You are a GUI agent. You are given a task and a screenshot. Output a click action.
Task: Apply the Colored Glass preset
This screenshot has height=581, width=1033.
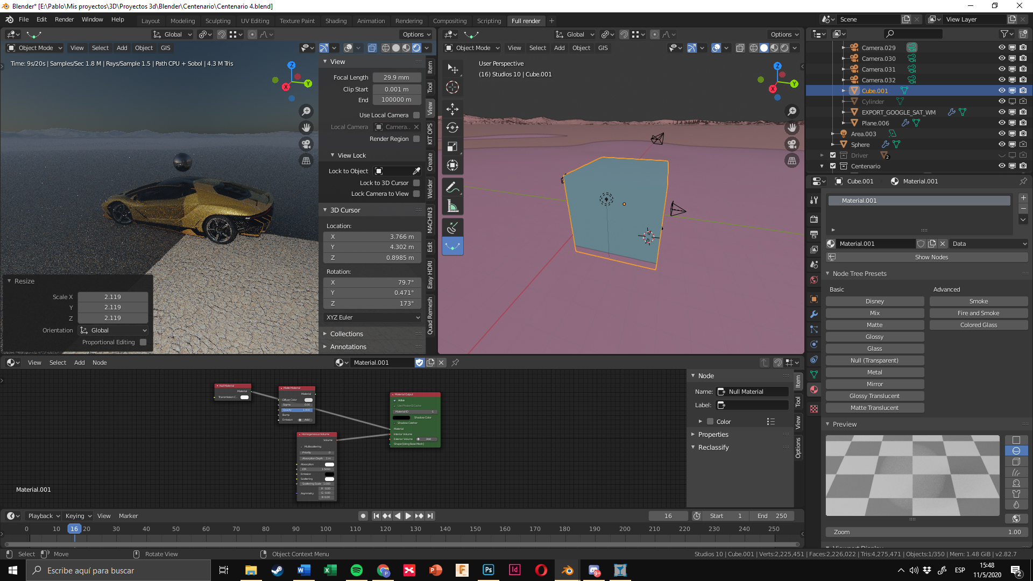[978, 325]
